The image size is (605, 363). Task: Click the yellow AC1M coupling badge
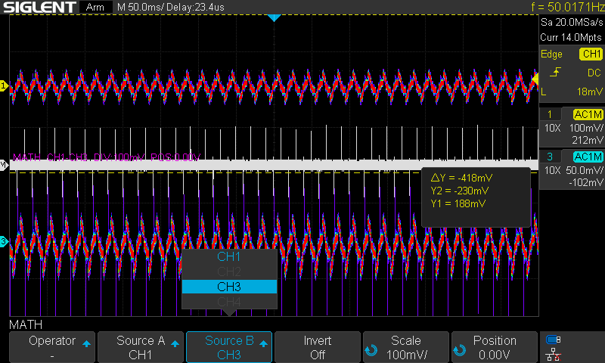(588, 114)
